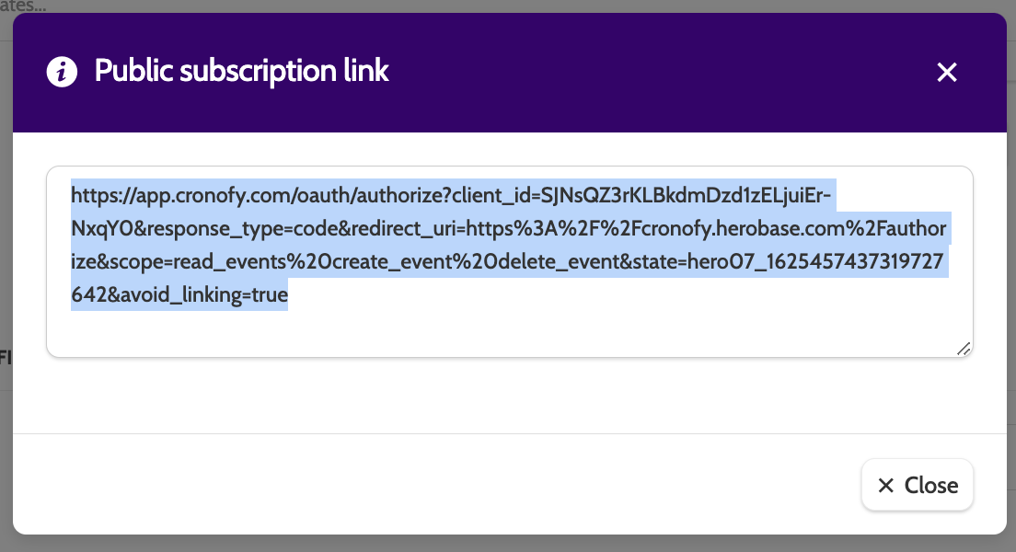Click the '642&avoid_linking=true' line of the URL
This screenshot has width=1016, height=552.
coord(179,294)
